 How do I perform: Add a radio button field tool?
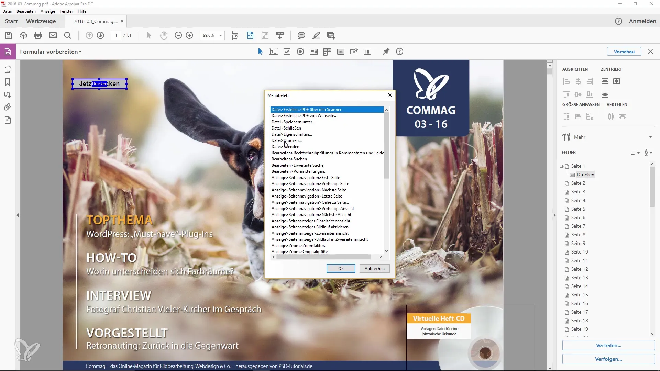300,52
